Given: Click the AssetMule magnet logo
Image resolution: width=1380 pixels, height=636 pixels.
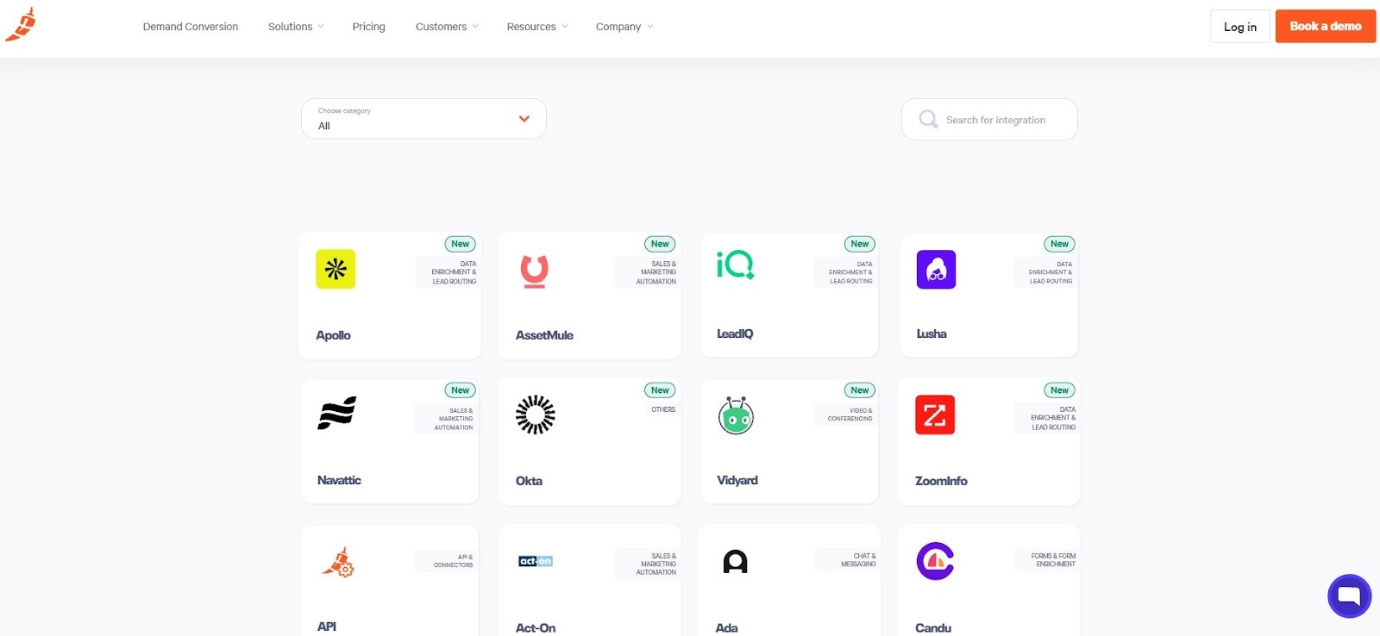Looking at the screenshot, I should click(535, 271).
